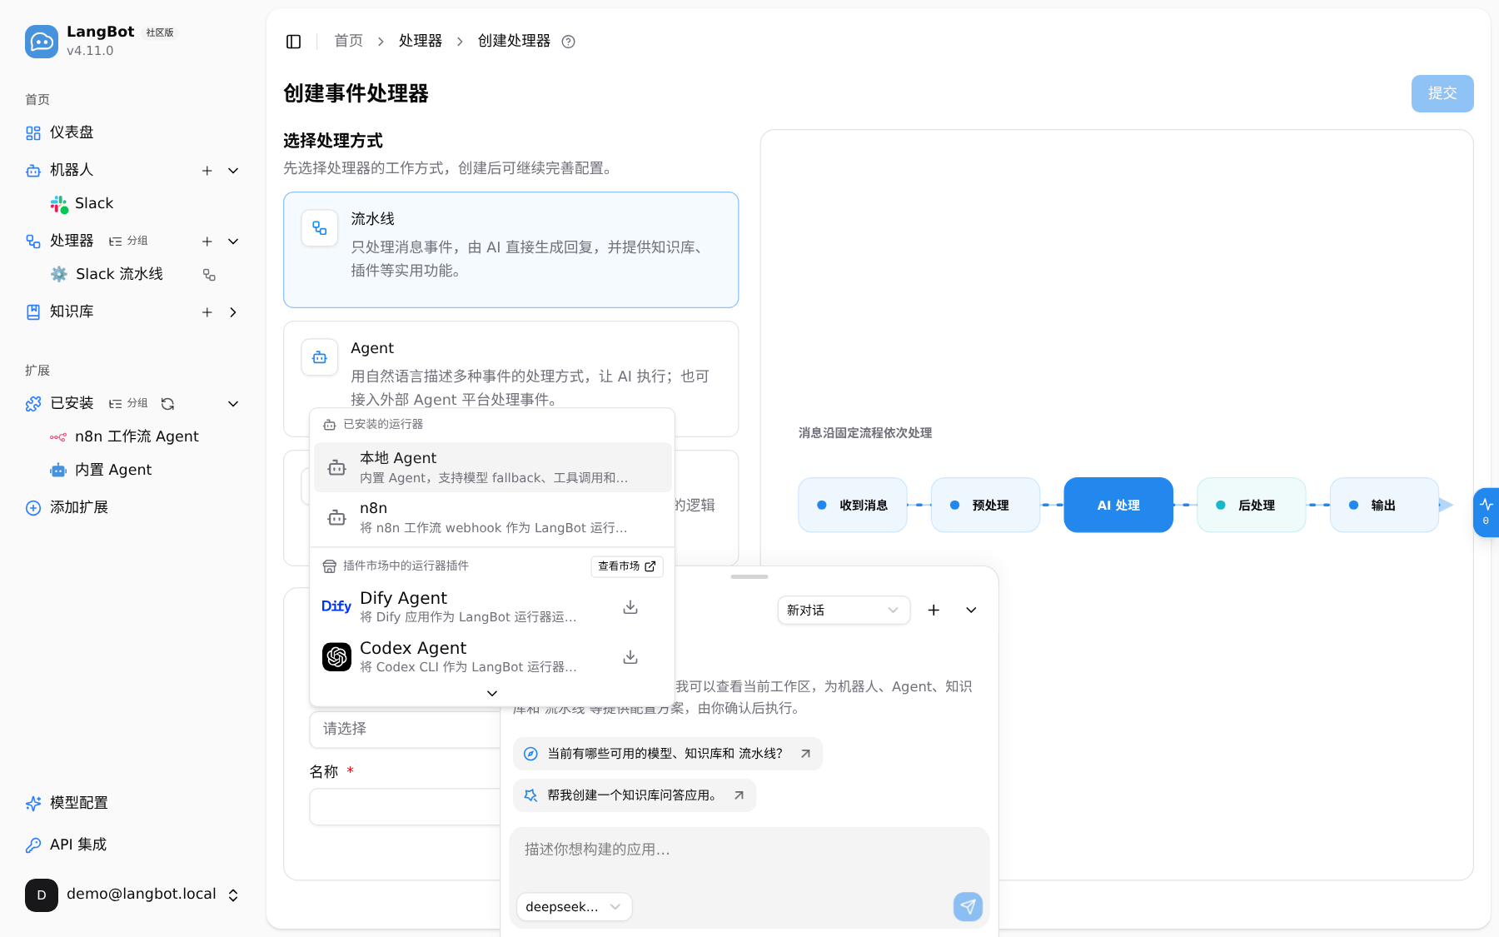
Task: Send the chat message
Action: [968, 906]
